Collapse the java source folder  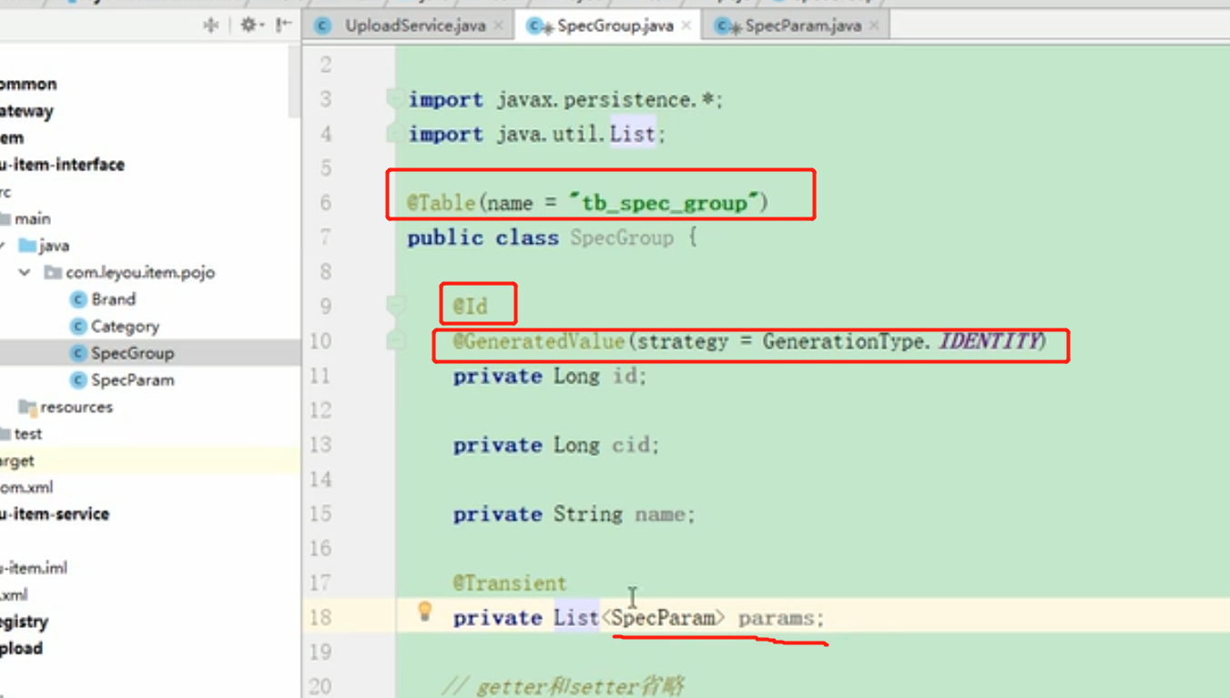[x=3, y=246]
